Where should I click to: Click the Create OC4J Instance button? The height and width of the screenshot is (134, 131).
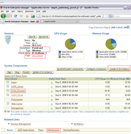point(119,69)
